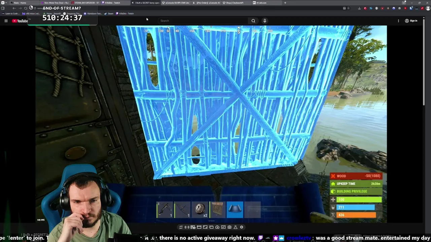Viewport: 431px width, 242px height.
Task: Click the WOOD -50(1080) notification
Action: (356, 176)
